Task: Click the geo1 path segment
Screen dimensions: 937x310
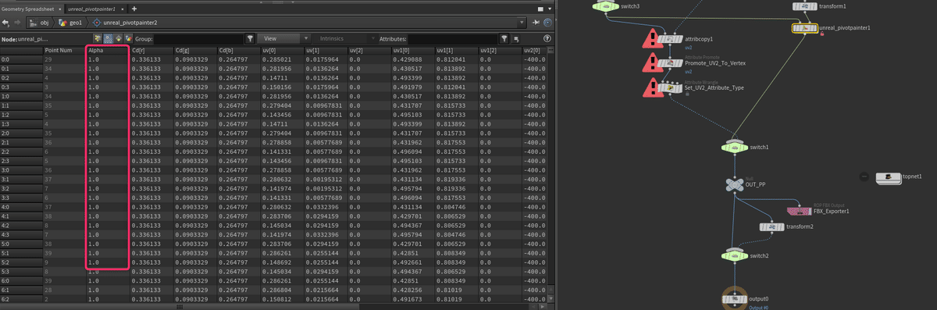Action: (x=70, y=23)
